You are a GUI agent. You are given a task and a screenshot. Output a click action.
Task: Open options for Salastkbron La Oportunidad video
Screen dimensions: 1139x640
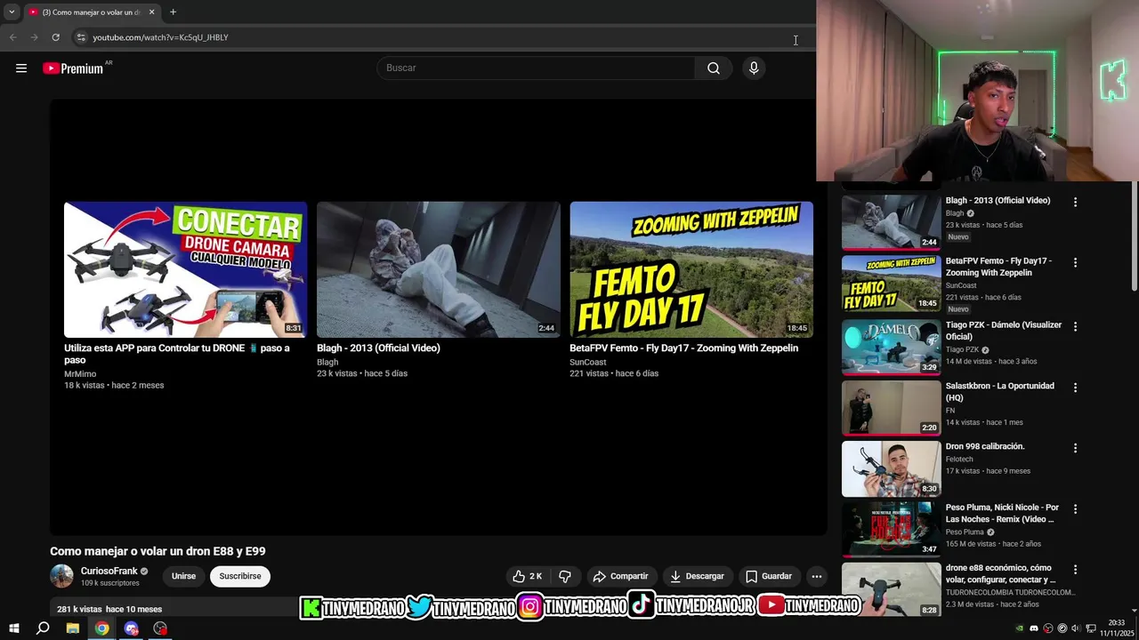coord(1075,388)
